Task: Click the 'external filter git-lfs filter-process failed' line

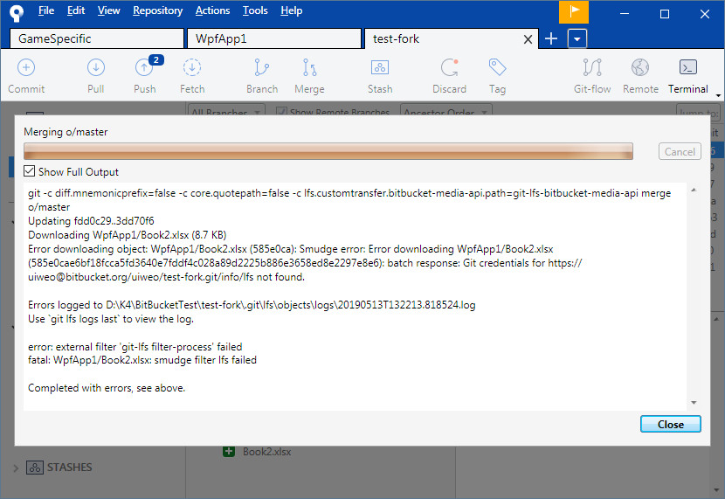Action: point(135,347)
